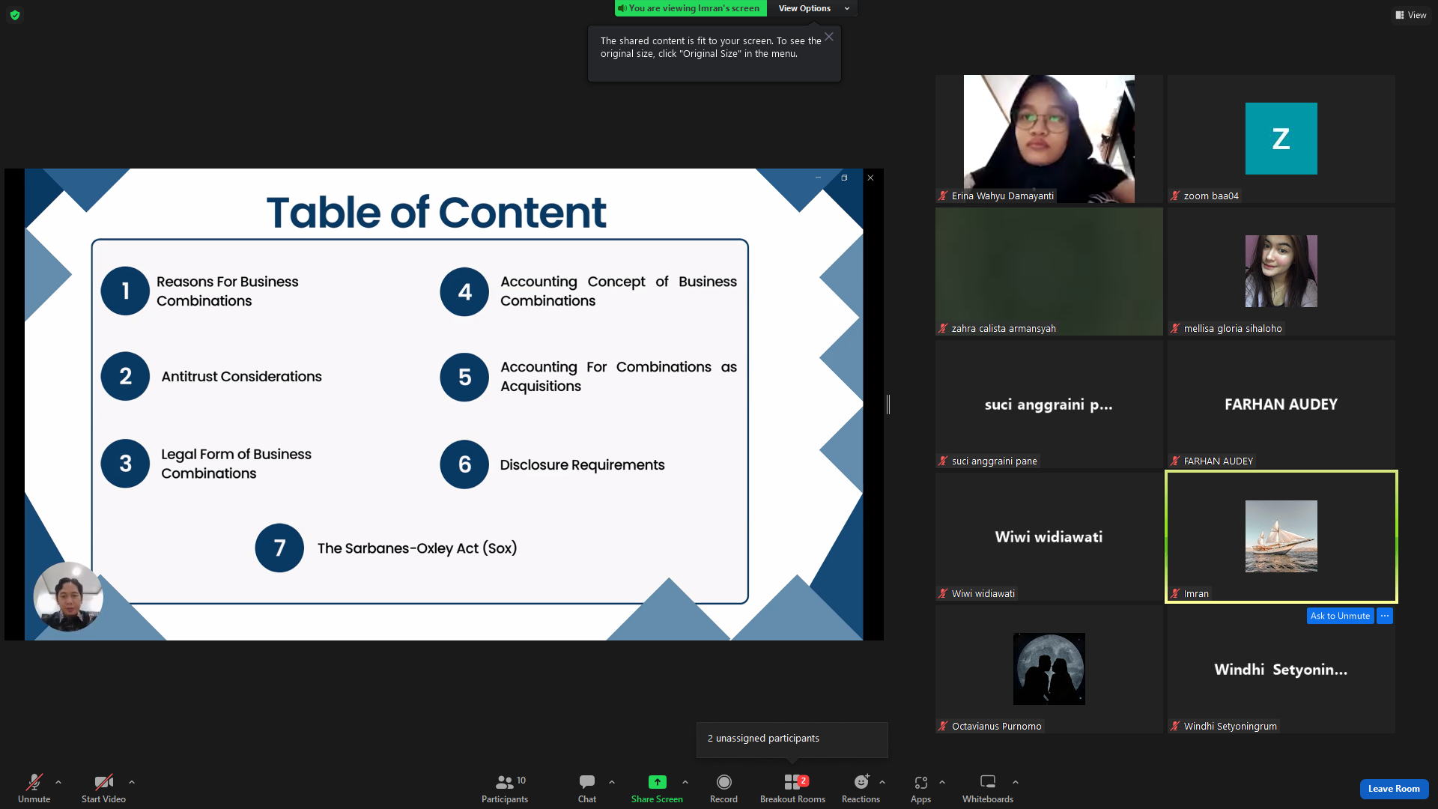Open the Chat panel

587,788
